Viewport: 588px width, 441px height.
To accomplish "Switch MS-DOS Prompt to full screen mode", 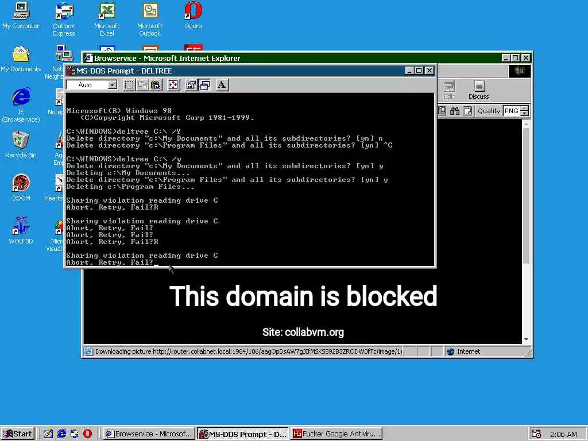I will click(173, 85).
